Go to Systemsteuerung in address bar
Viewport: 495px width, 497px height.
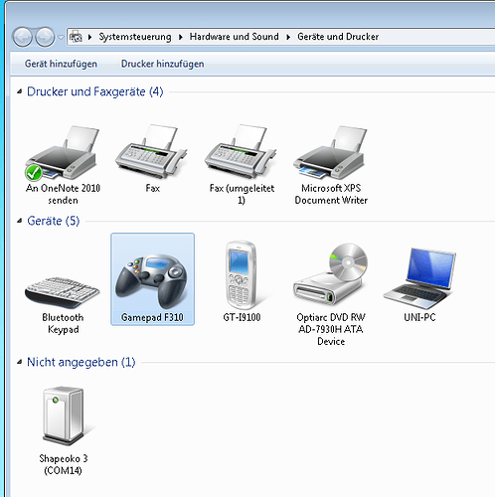click(135, 37)
